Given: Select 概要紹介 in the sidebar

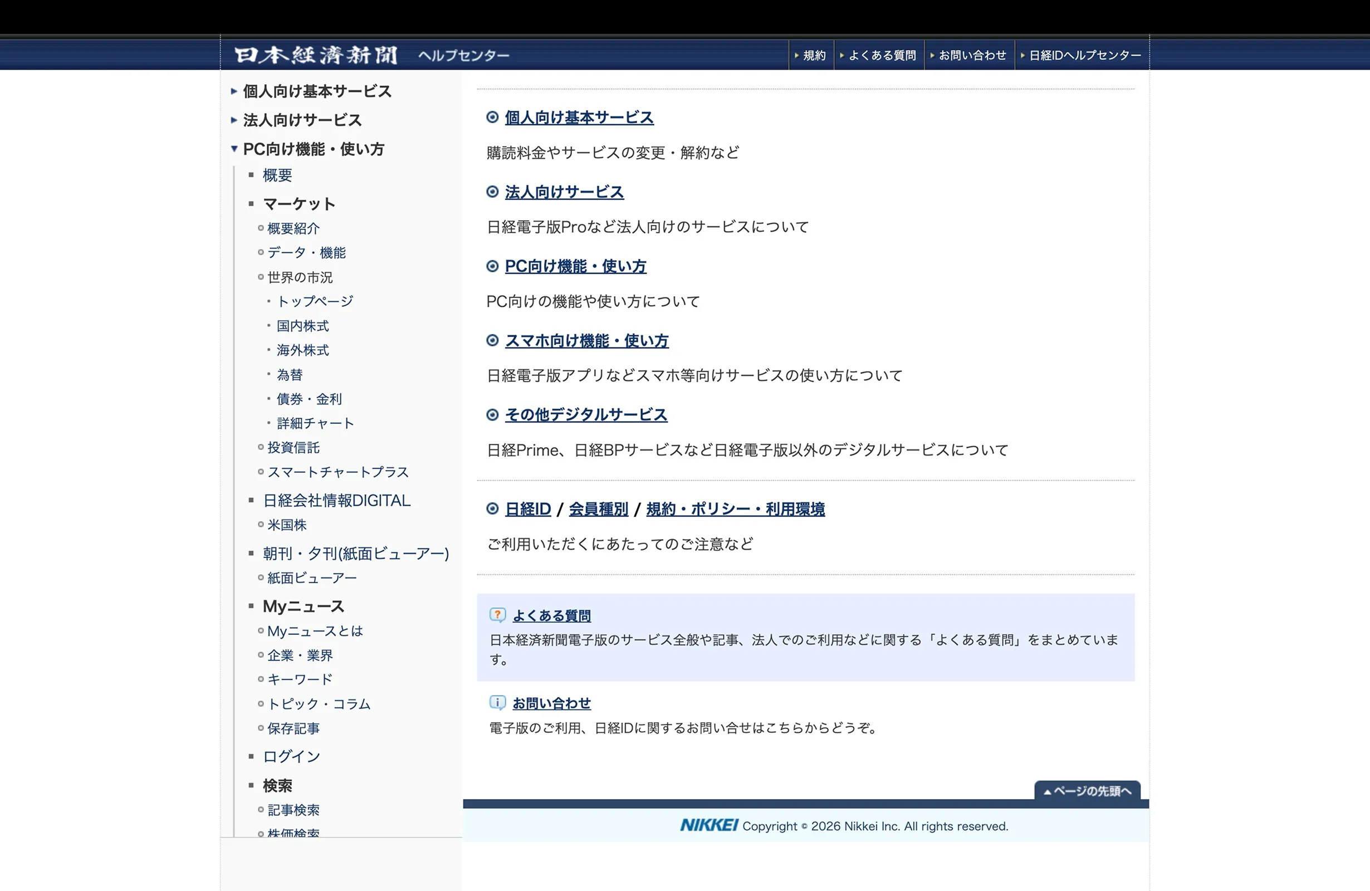Looking at the screenshot, I should point(293,228).
